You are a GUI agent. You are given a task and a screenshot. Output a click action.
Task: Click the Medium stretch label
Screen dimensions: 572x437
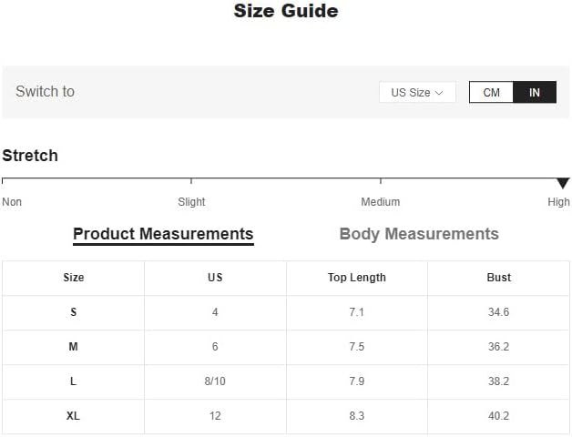(381, 202)
